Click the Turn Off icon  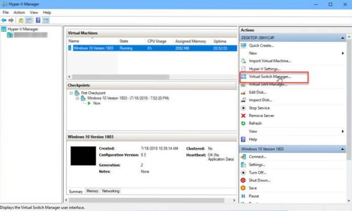tap(243, 172)
